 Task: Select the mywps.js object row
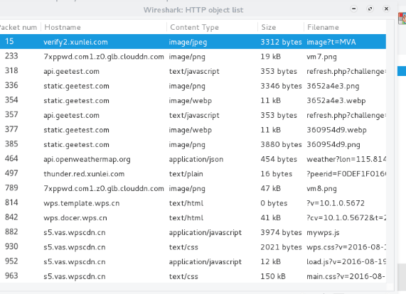pyautogui.click(x=193, y=232)
